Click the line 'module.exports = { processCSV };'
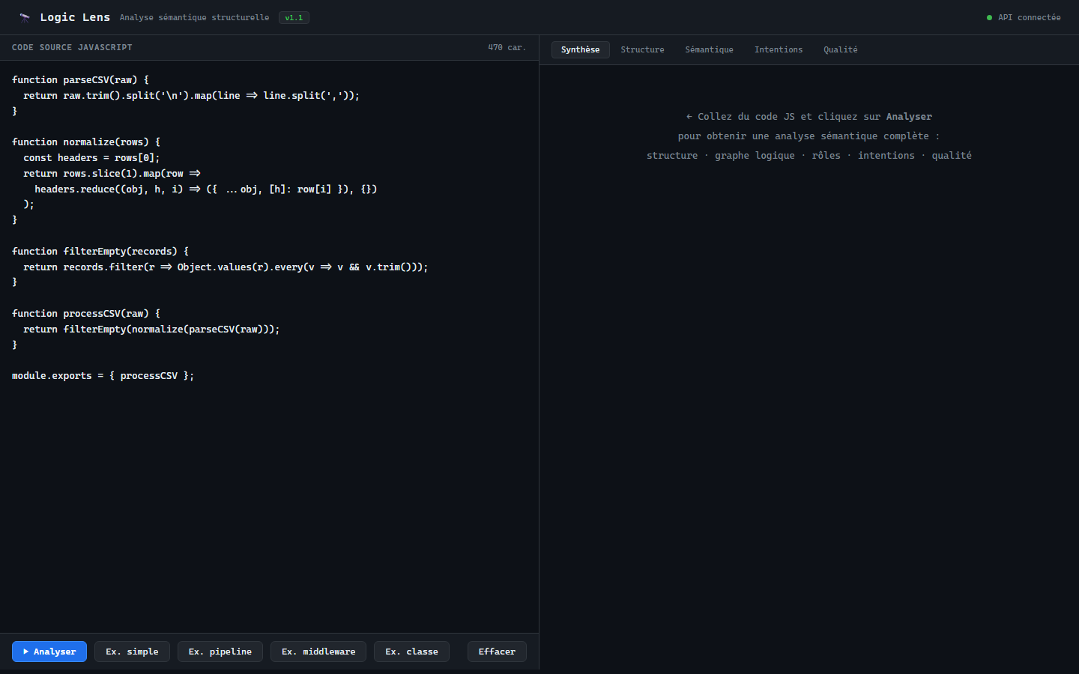Image resolution: width=1079 pixels, height=674 pixels. (103, 375)
